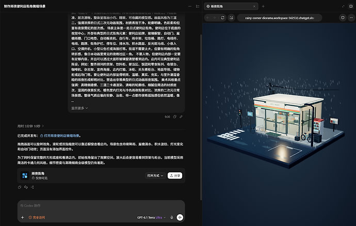Start voice dictation with microphone icon

coord(172,217)
